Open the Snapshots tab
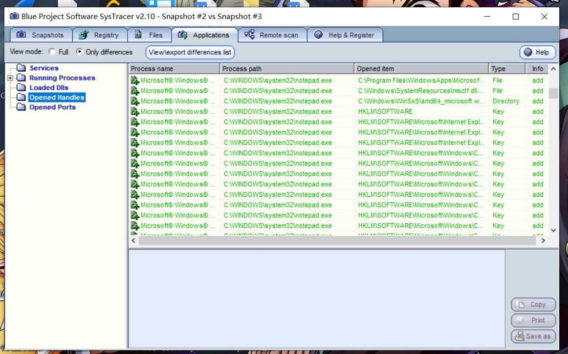 (x=41, y=35)
